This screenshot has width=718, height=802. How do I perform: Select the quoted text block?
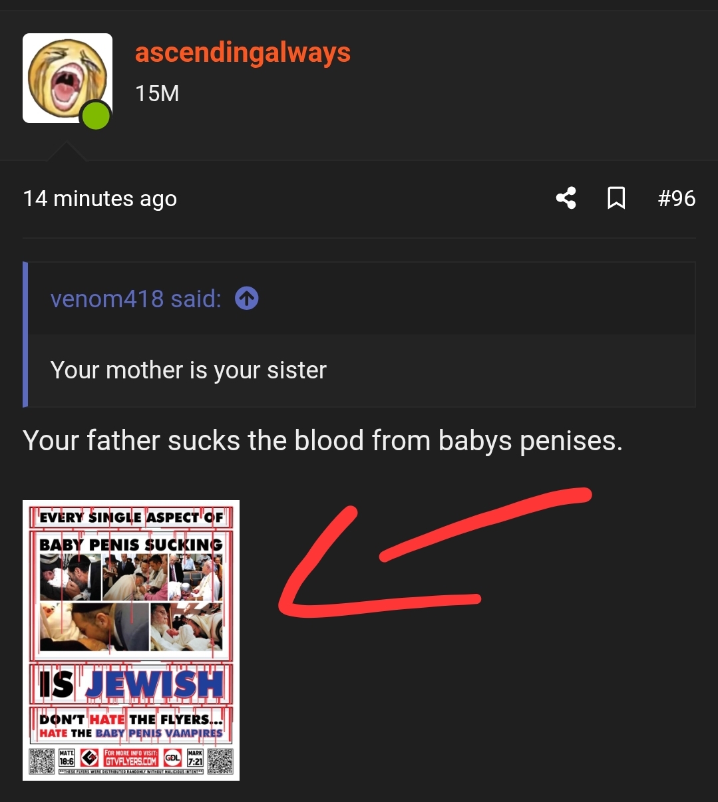click(188, 370)
